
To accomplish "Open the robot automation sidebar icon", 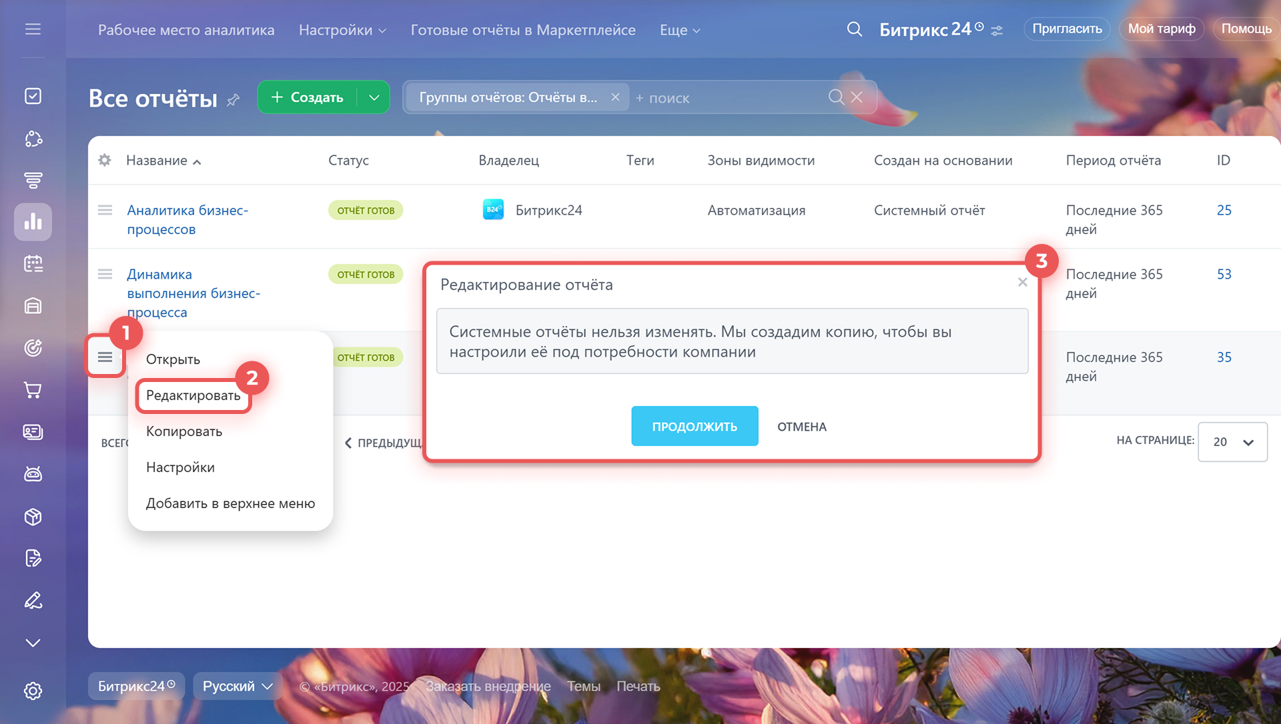I will coord(33,474).
